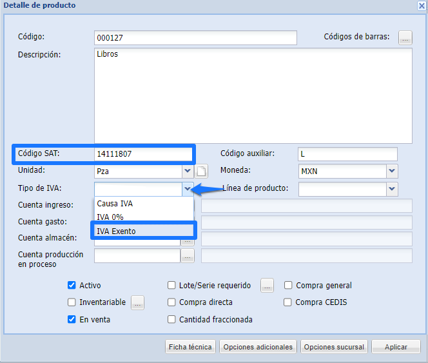The width and height of the screenshot is (428, 363).
Task: Click the document icon beside Unidad
Action: click(202, 172)
